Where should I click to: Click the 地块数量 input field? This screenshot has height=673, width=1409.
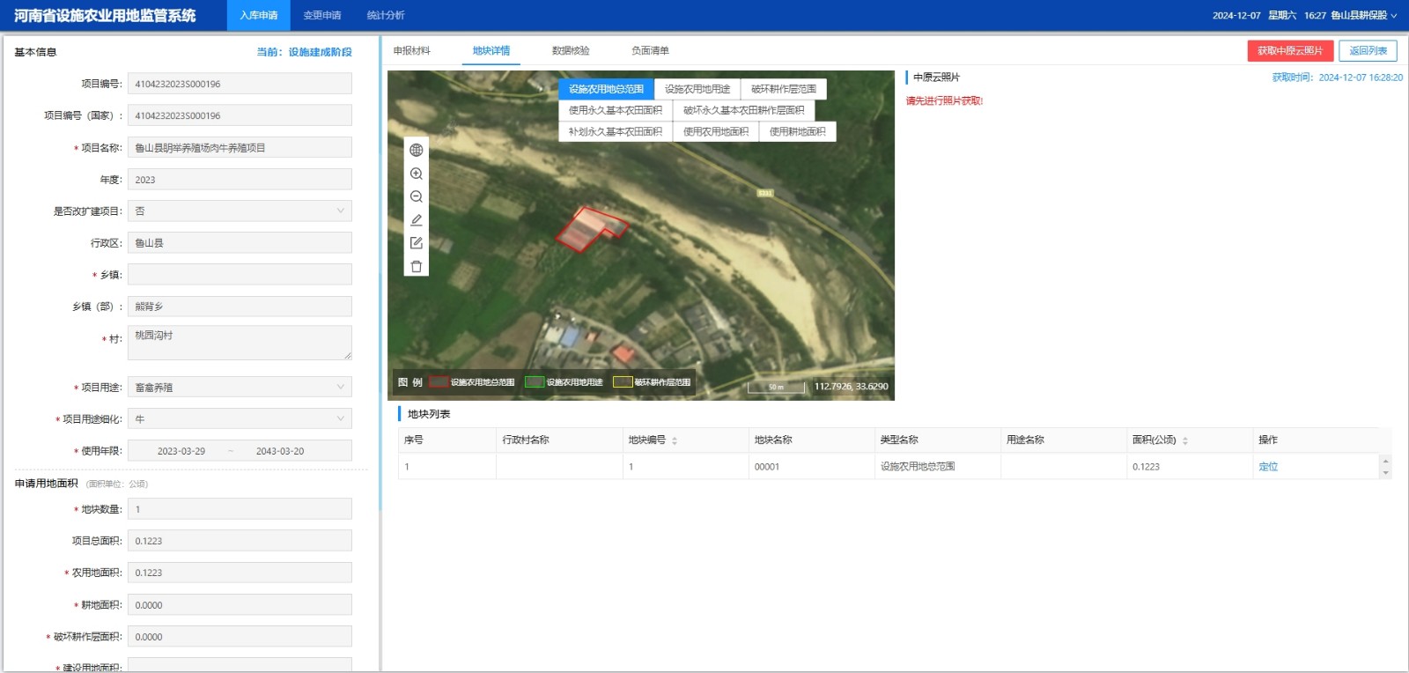[x=240, y=509]
